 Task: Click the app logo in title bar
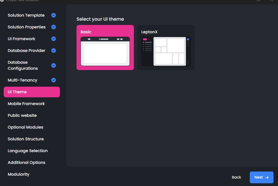pyautogui.click(x=2, y=1)
